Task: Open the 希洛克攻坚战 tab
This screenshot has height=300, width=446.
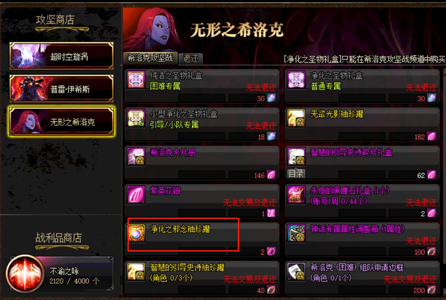Action: pos(150,58)
